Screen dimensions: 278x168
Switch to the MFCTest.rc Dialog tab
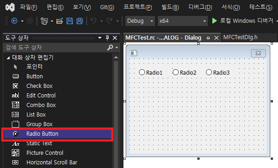tap(163, 38)
